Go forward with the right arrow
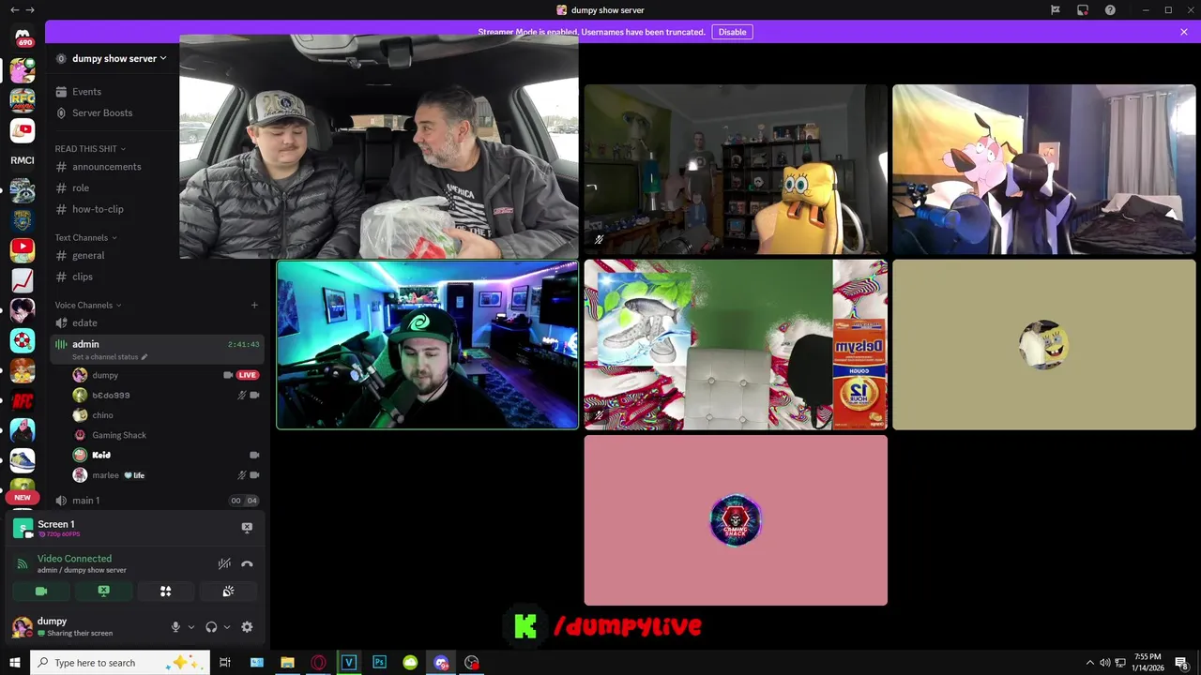Viewport: 1201px width, 675px height. click(x=30, y=10)
